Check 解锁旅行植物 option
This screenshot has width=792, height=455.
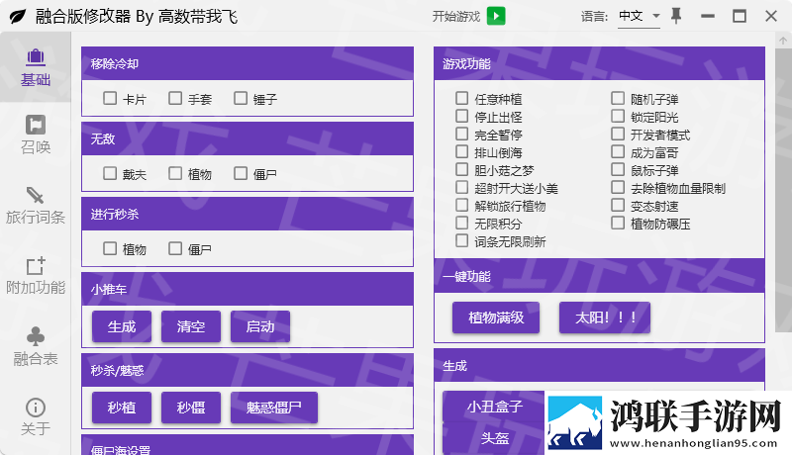click(x=461, y=205)
